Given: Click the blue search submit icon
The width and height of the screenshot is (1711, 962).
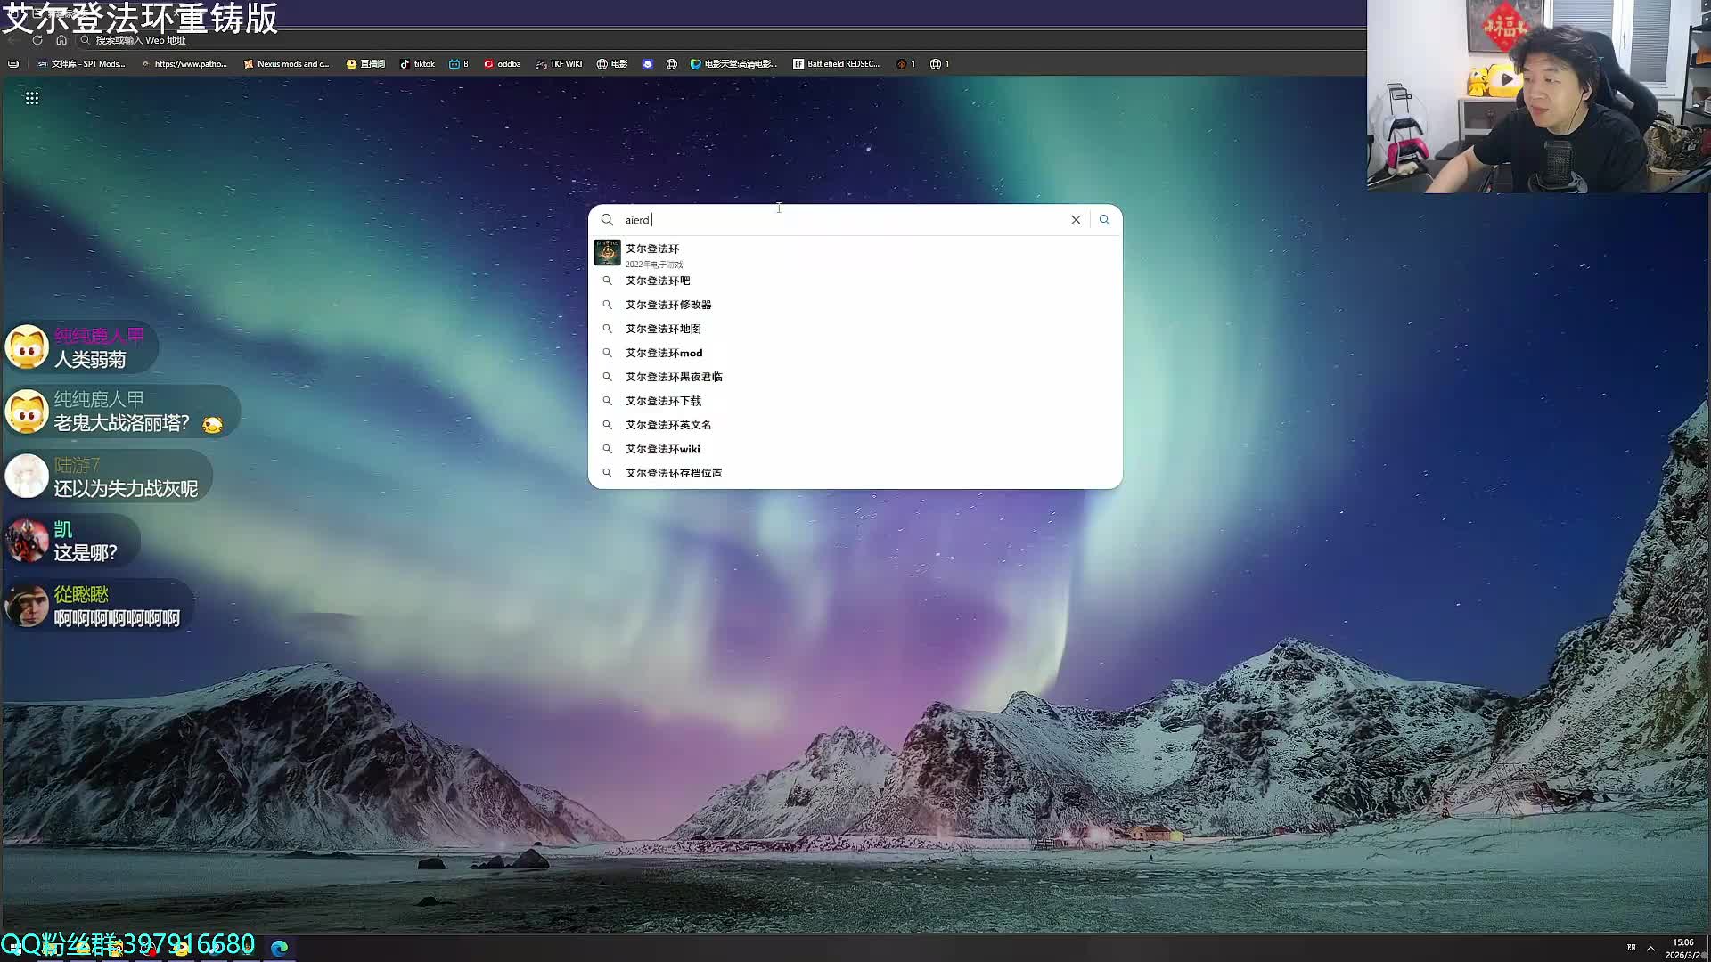Looking at the screenshot, I should click(x=1104, y=220).
